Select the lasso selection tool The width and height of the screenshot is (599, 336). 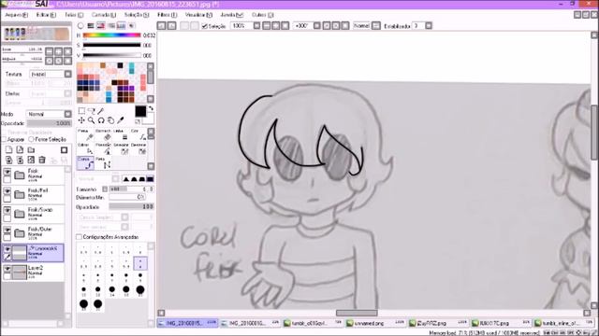pyautogui.click(x=91, y=111)
